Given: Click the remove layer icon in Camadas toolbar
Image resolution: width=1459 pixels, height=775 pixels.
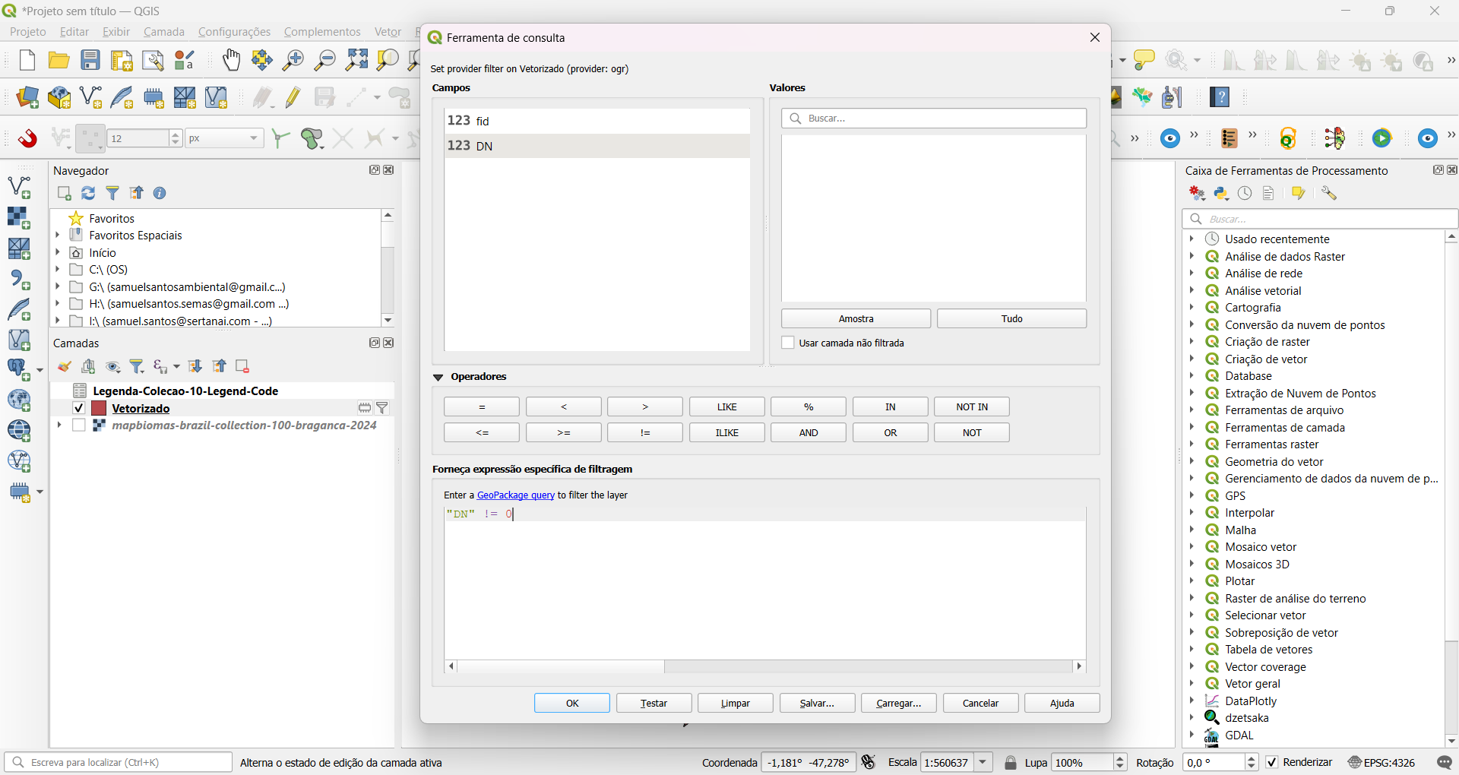Looking at the screenshot, I should pyautogui.click(x=242, y=367).
